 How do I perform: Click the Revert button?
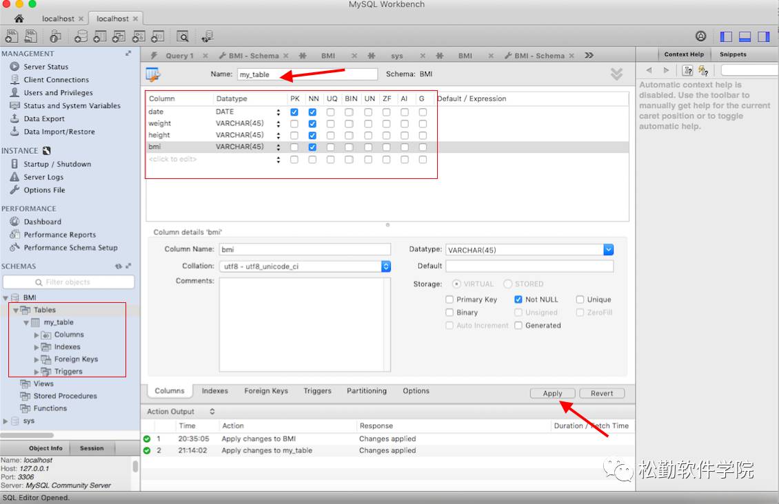pos(602,393)
